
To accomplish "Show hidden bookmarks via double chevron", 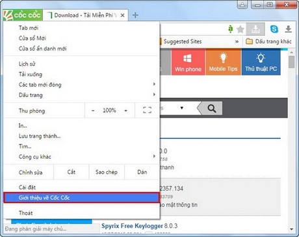I will (x=237, y=42).
